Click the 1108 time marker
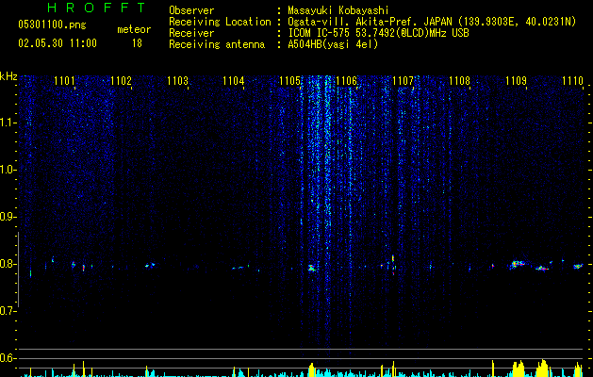Viewport: 593px width, 377px height. pos(459,81)
